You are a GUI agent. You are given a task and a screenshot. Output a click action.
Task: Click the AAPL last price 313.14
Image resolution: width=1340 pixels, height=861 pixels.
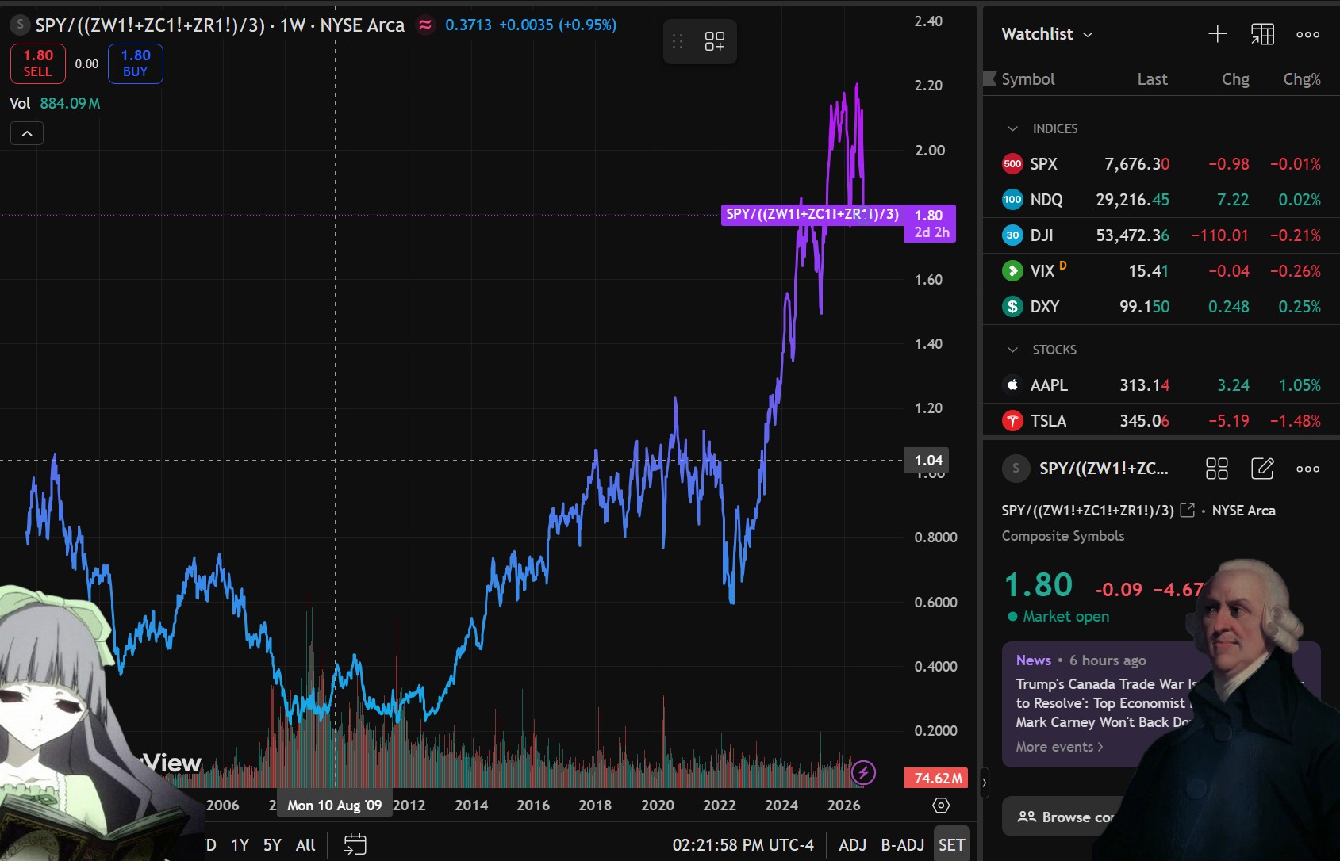pyautogui.click(x=1144, y=385)
